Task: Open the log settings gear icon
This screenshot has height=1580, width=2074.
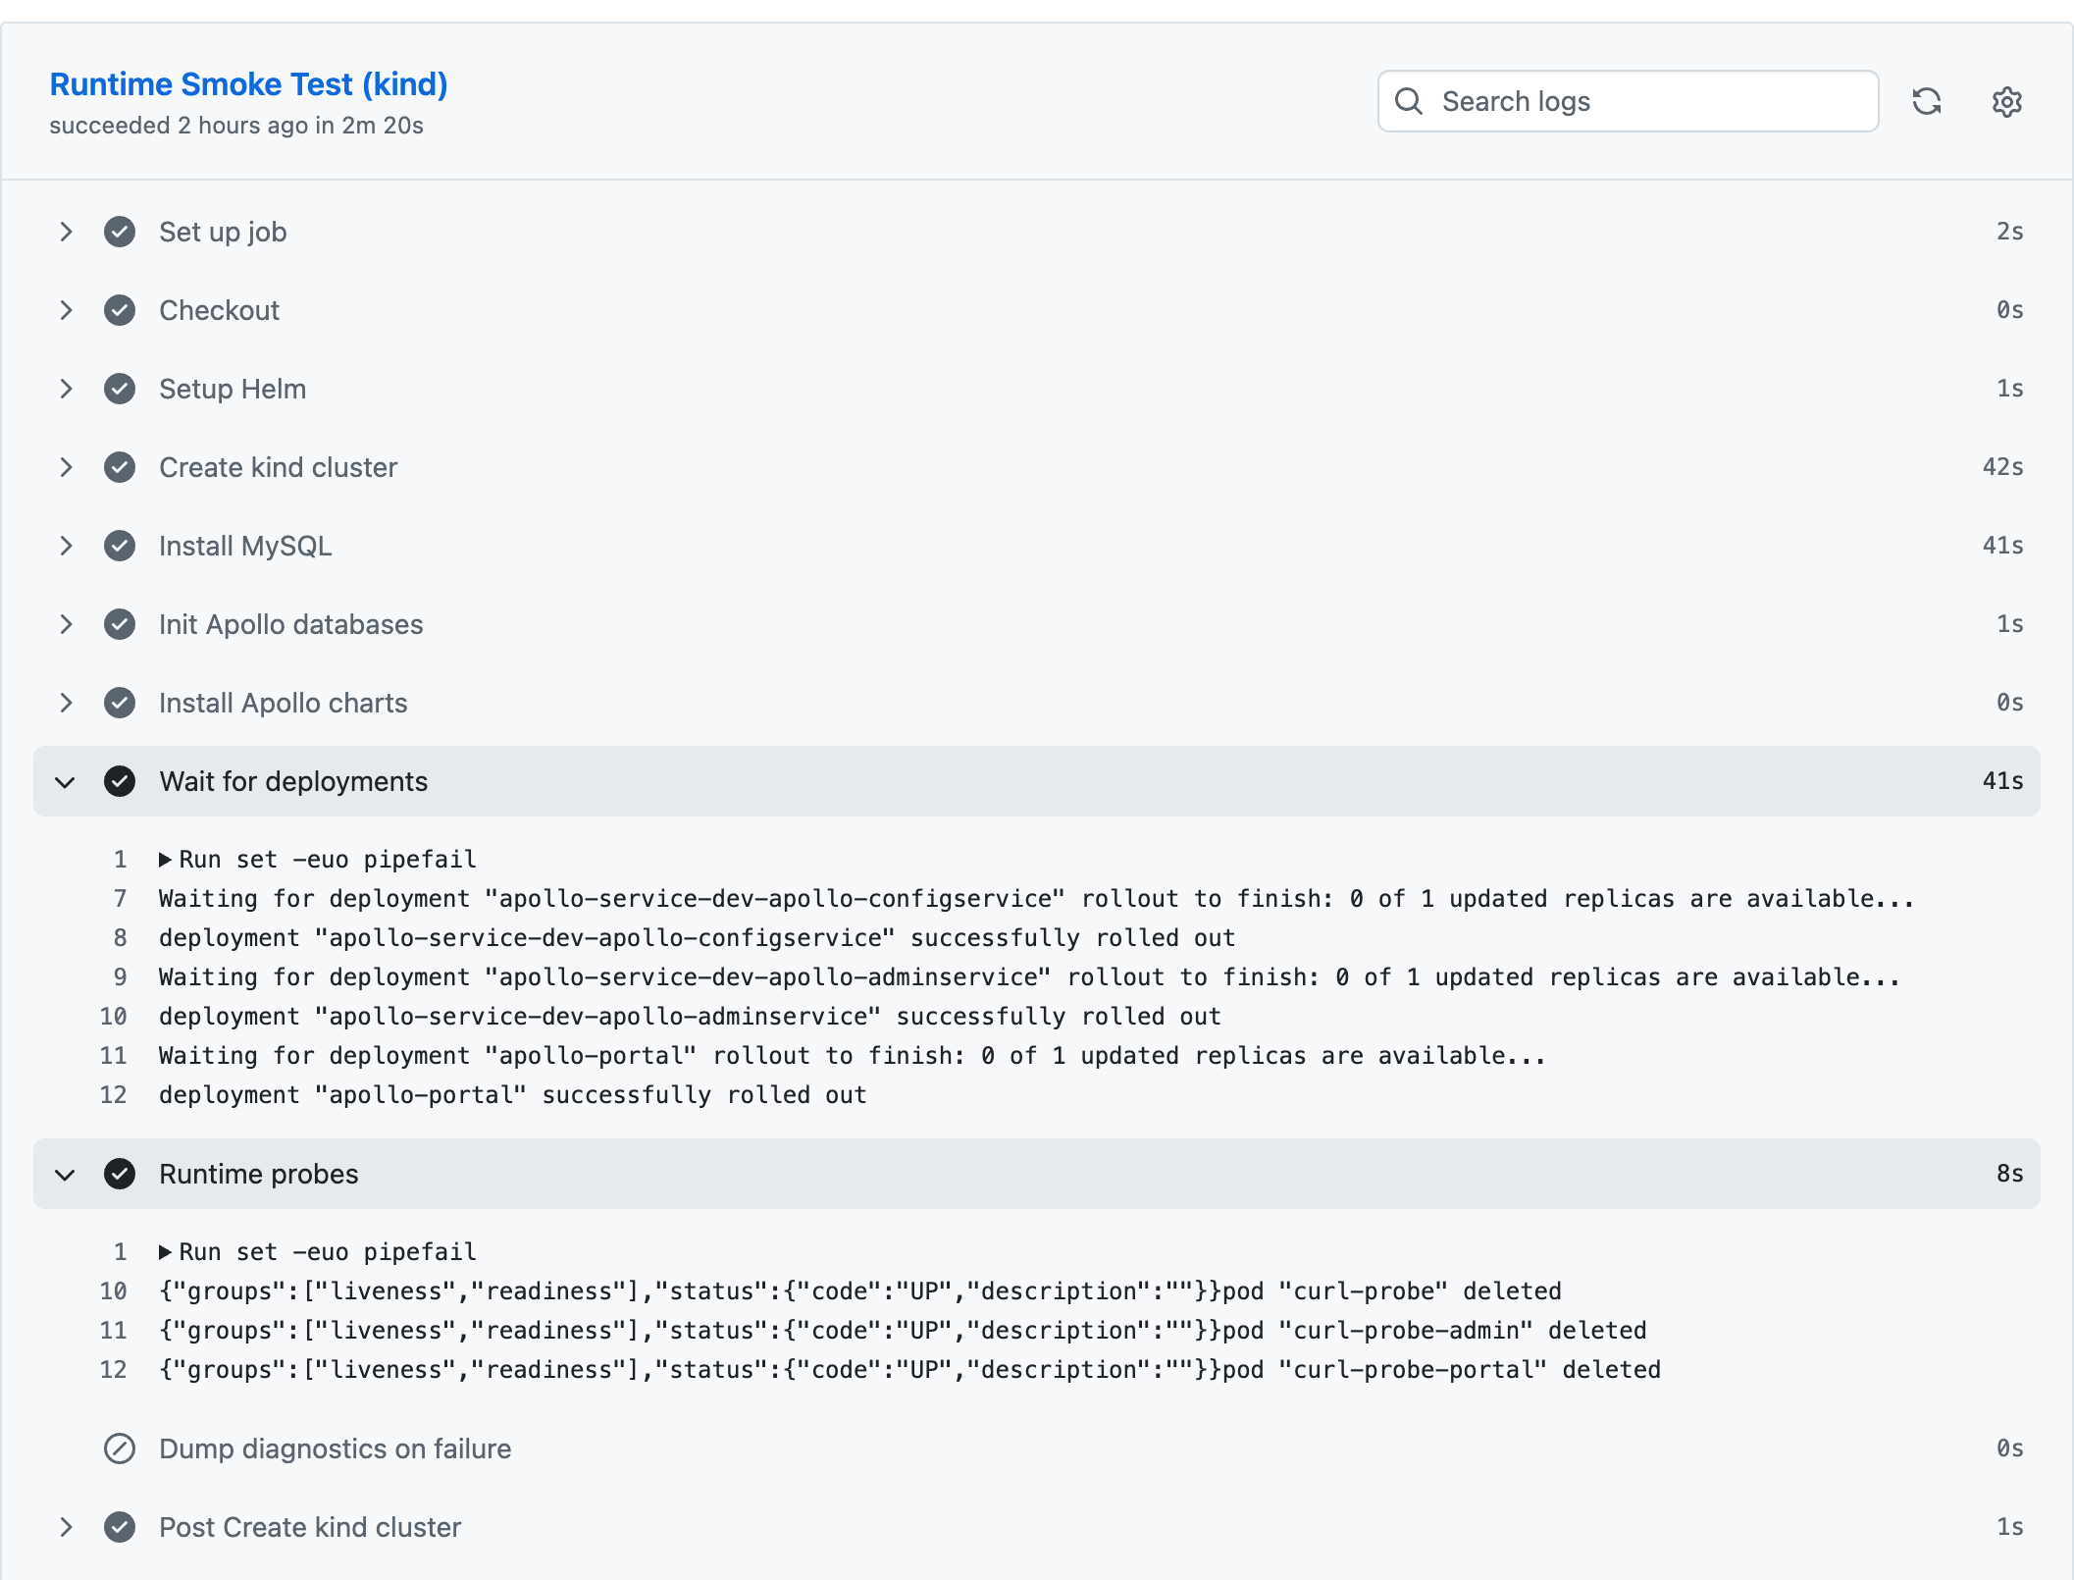Action: [x=2006, y=101]
